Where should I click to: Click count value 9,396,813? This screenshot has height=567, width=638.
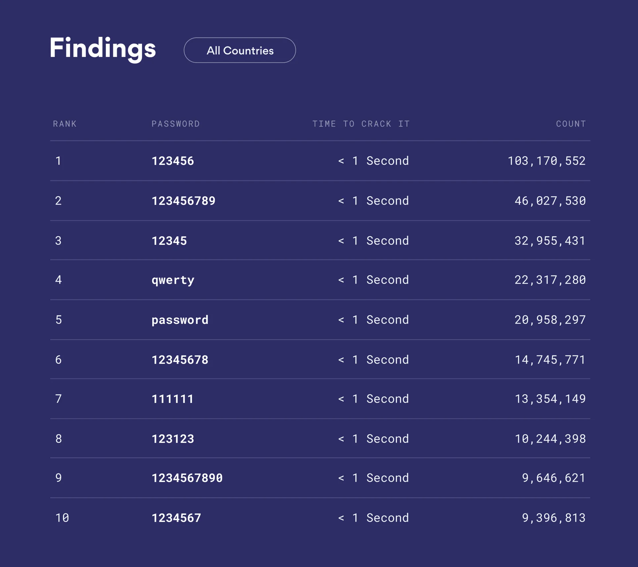tap(554, 518)
